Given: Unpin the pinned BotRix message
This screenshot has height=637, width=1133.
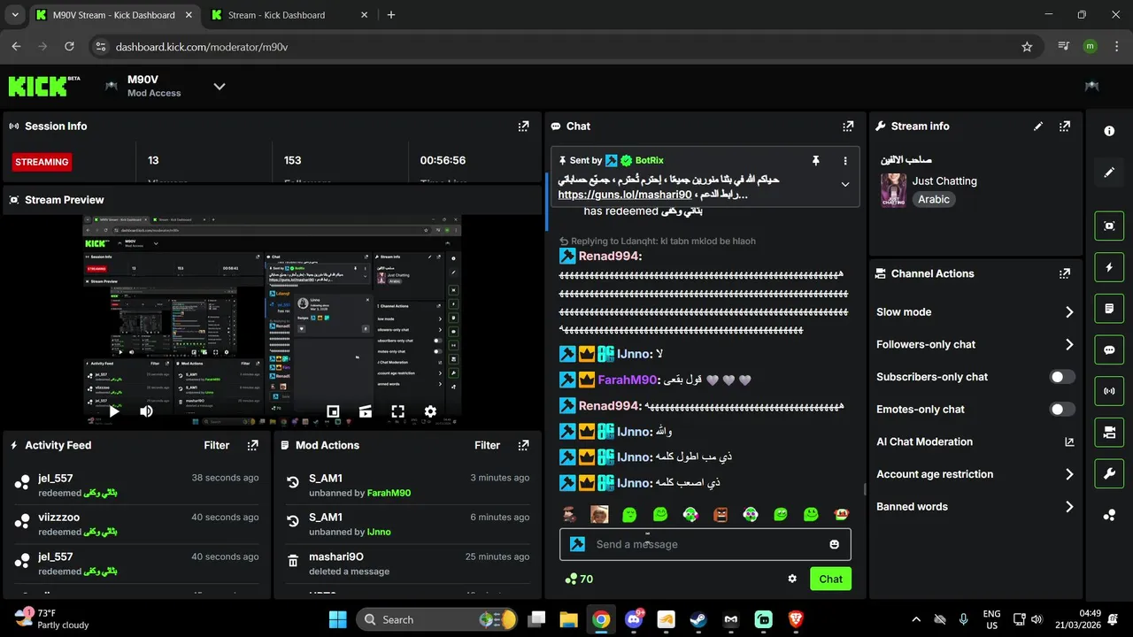Looking at the screenshot, I should point(816,161).
